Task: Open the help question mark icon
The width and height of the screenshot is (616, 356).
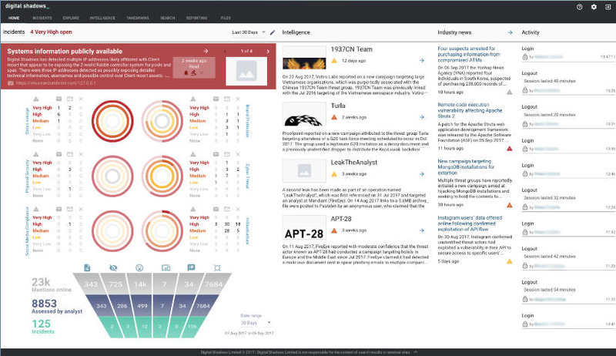Action: [x=579, y=6]
